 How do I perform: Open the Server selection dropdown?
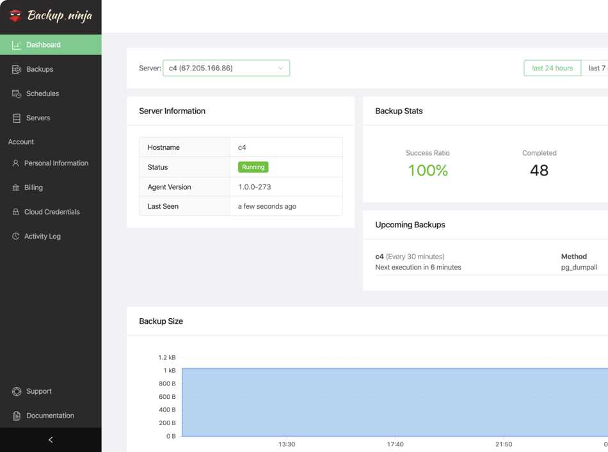click(x=220, y=68)
